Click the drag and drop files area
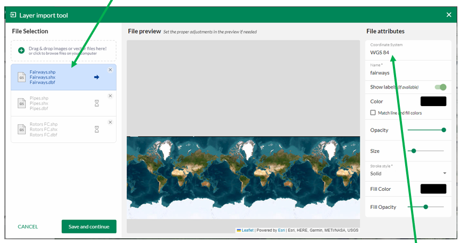Image resolution: width=460 pixels, height=243 pixels. tap(64, 51)
